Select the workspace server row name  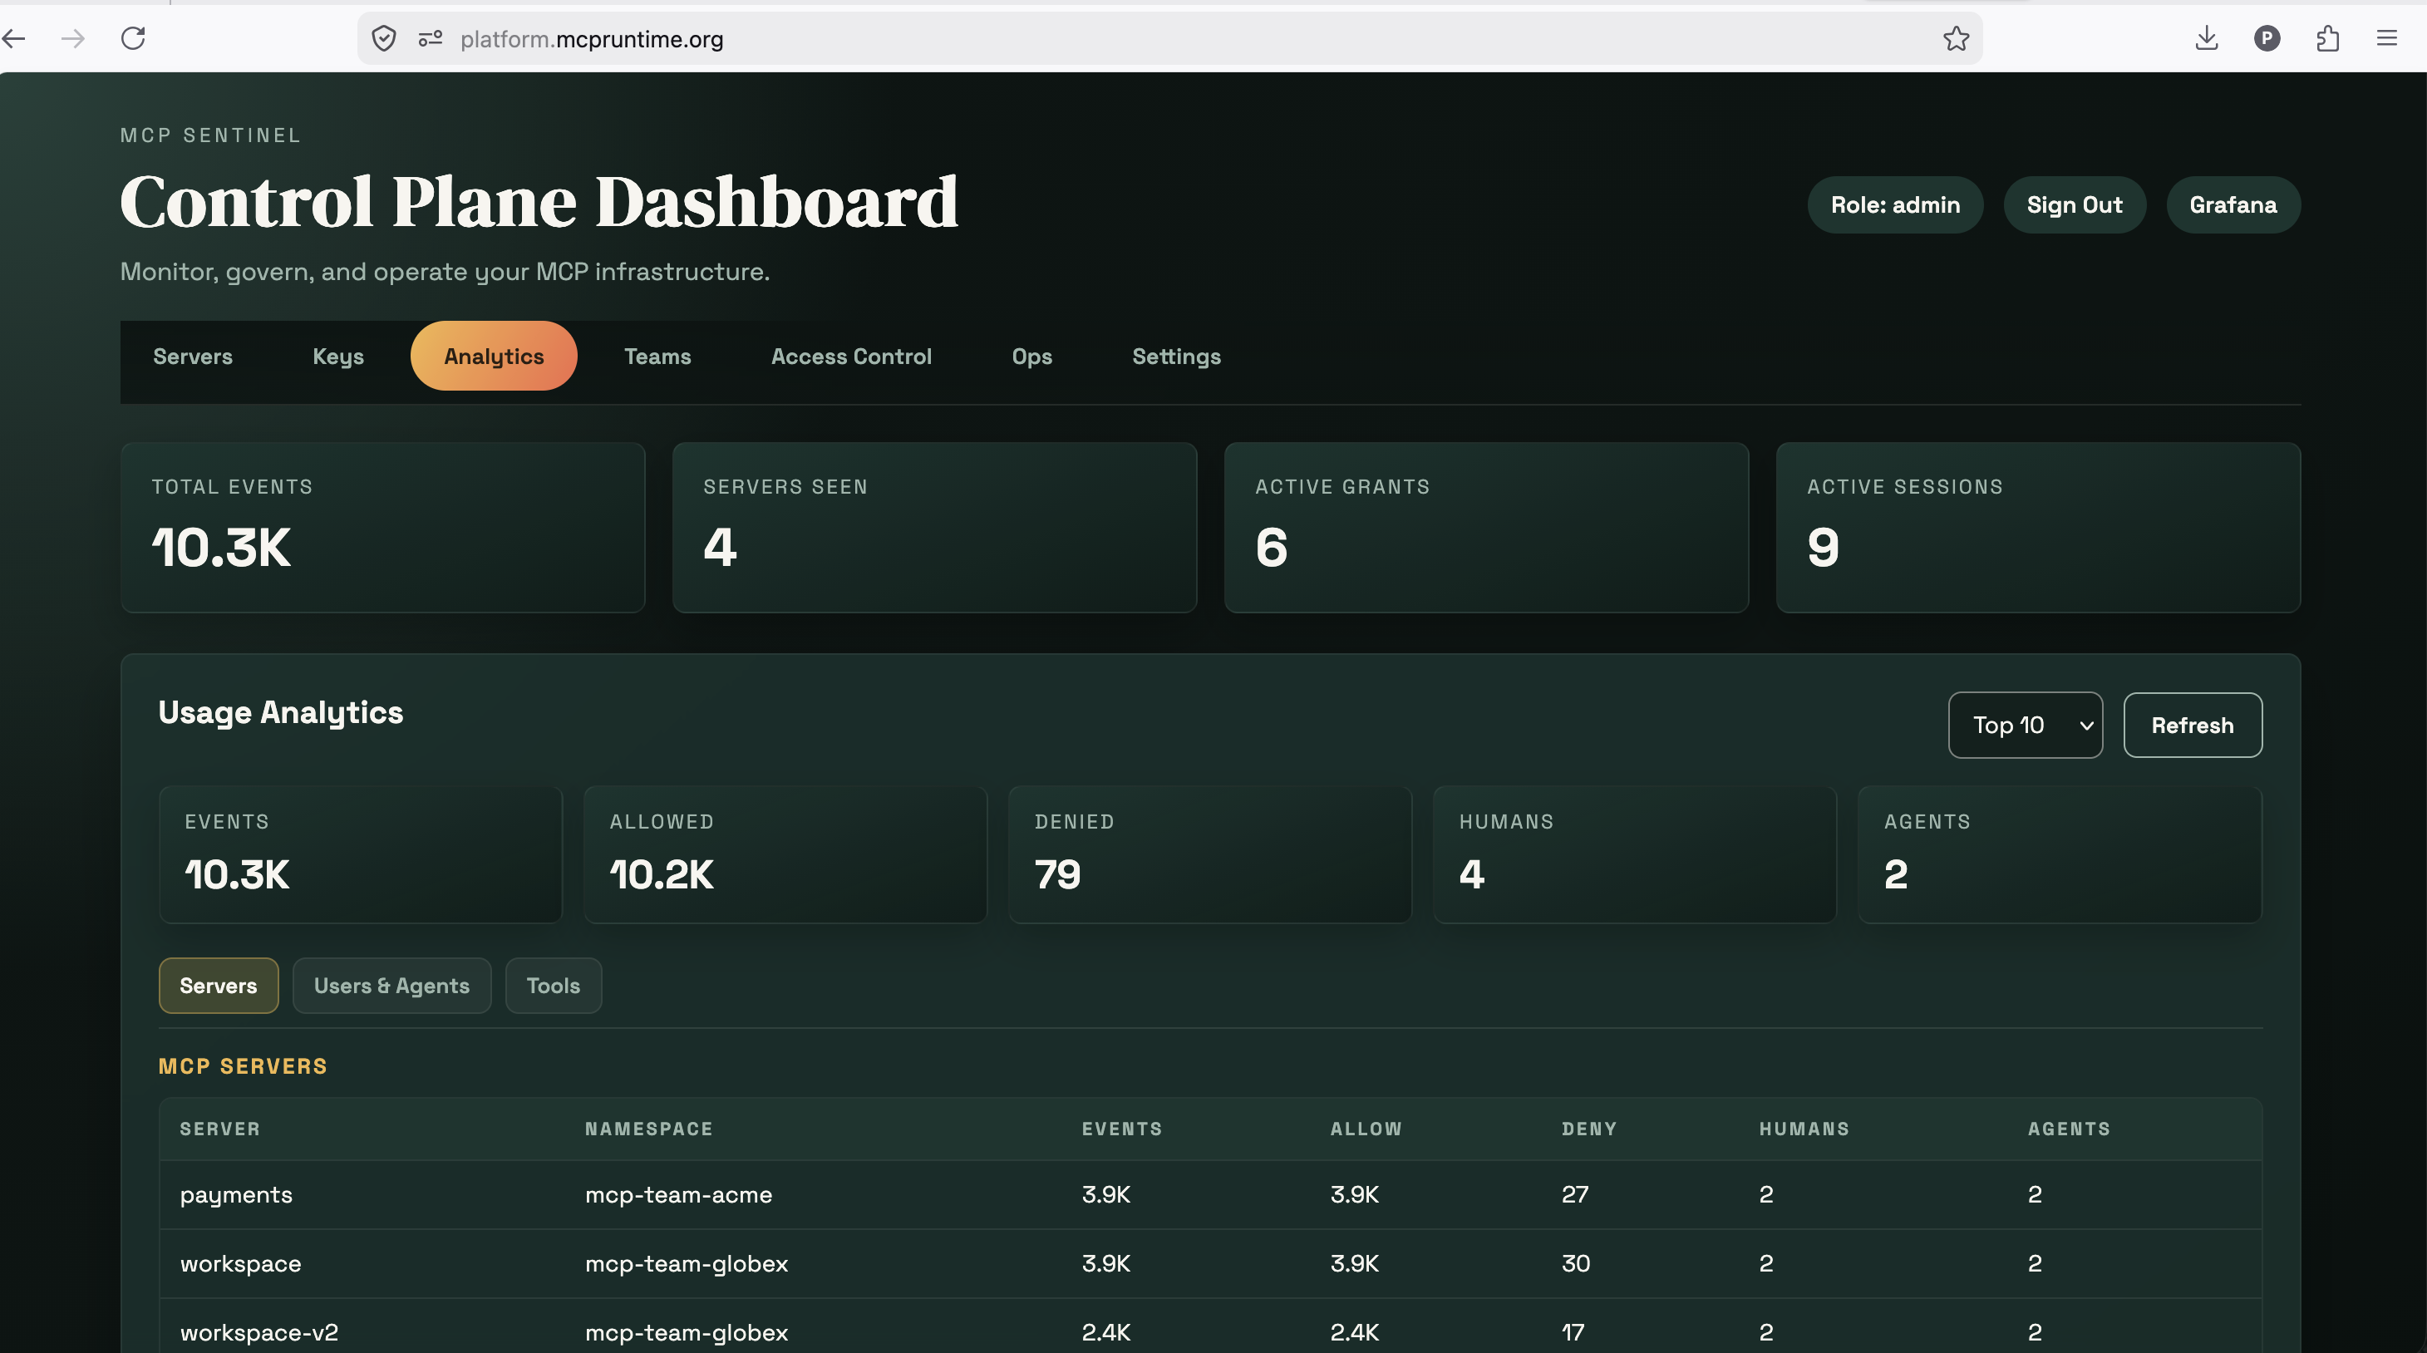(240, 1263)
